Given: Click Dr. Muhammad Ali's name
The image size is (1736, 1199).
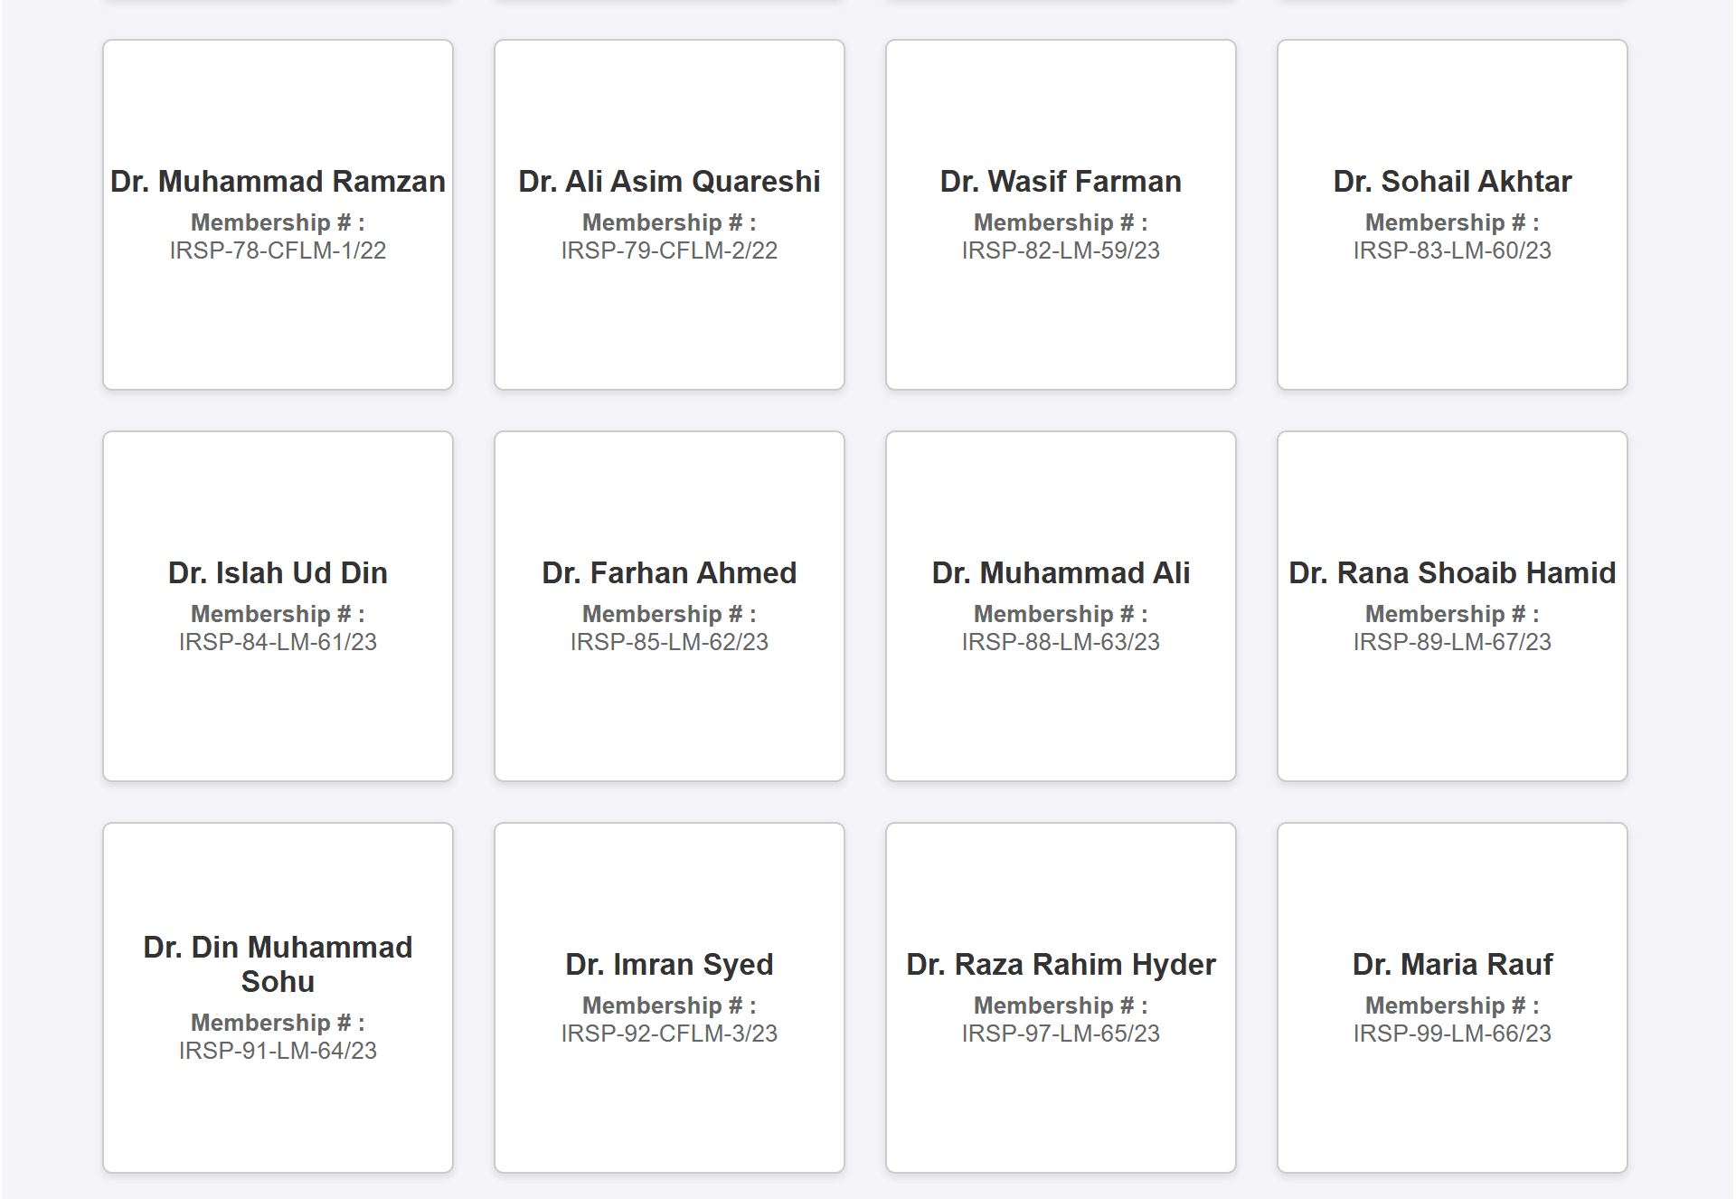Looking at the screenshot, I should [x=1061, y=573].
